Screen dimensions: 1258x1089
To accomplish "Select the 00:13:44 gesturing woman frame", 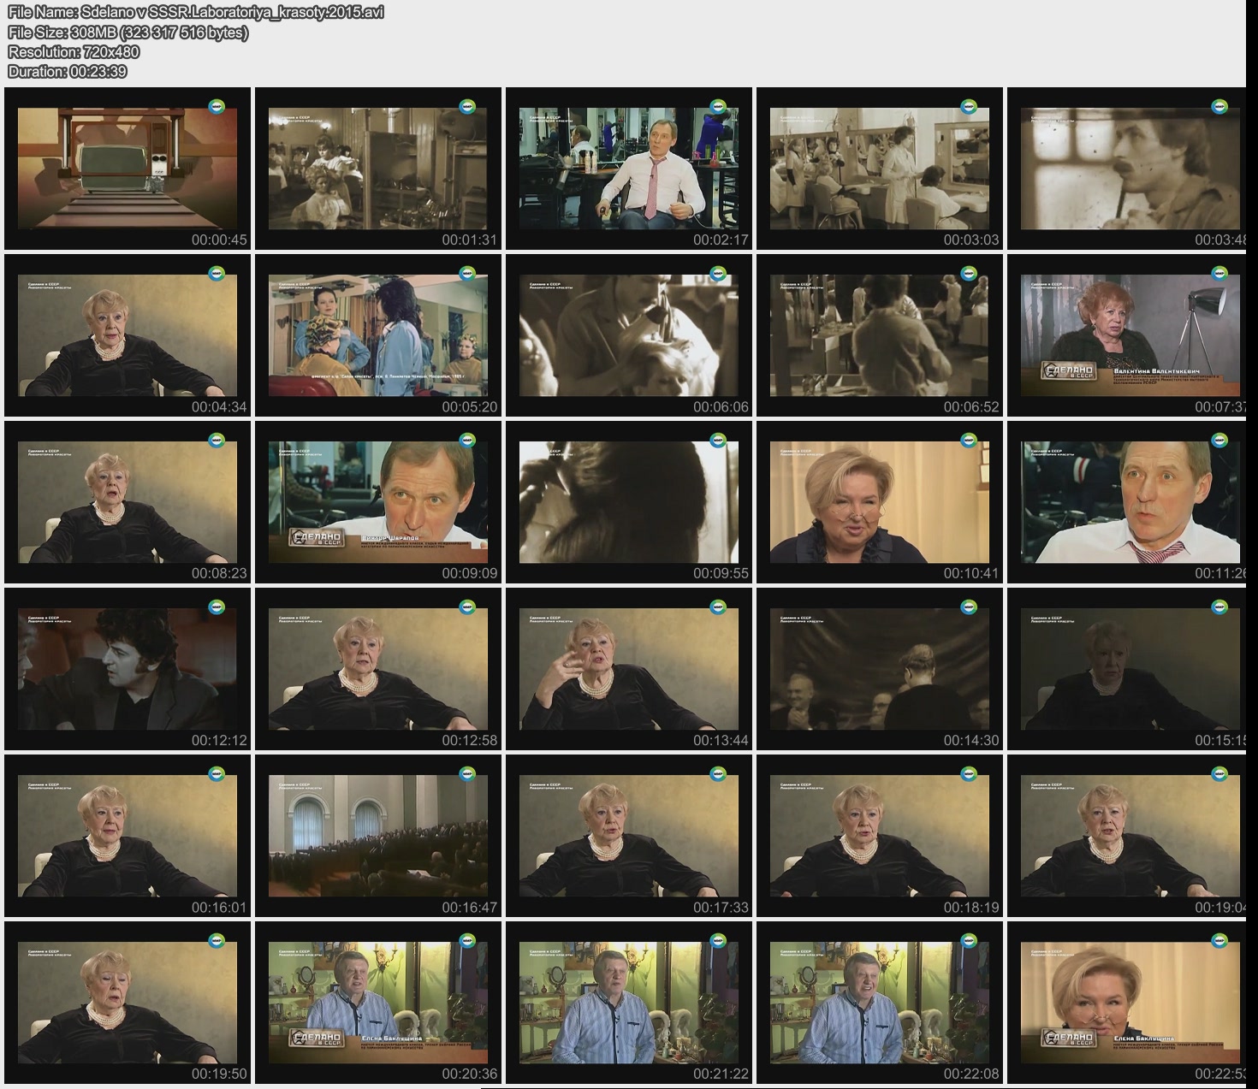I will click(629, 669).
